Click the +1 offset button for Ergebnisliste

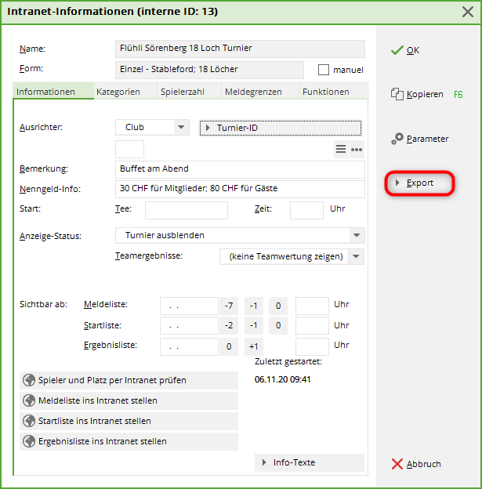click(253, 346)
